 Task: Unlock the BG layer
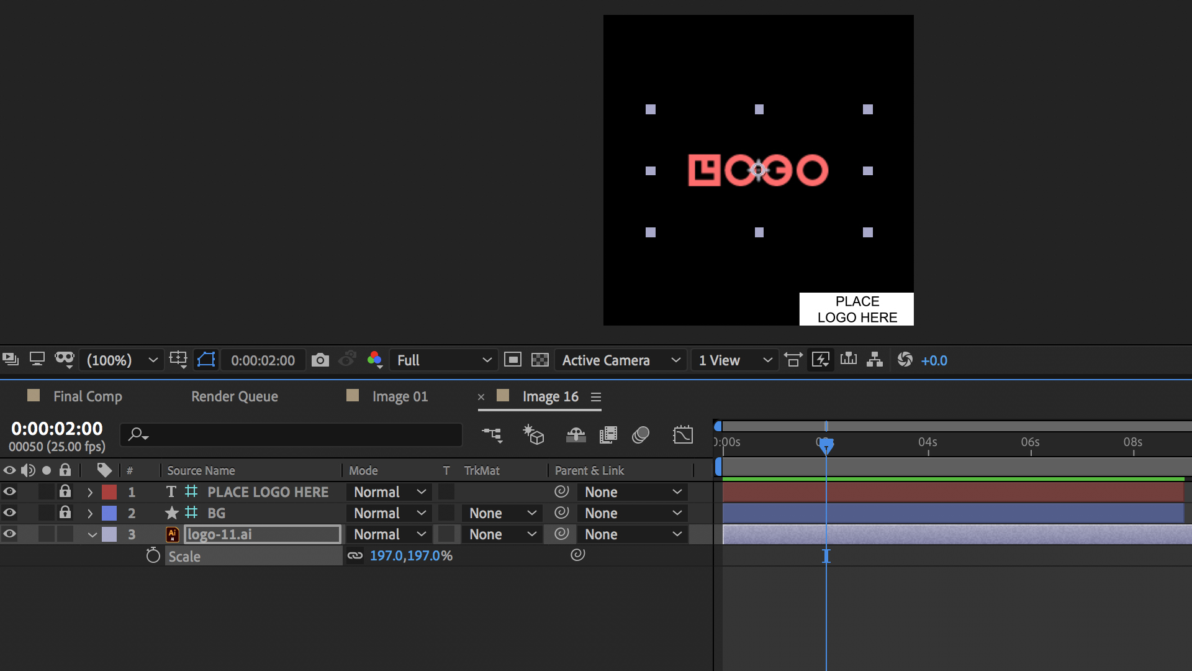[65, 513]
